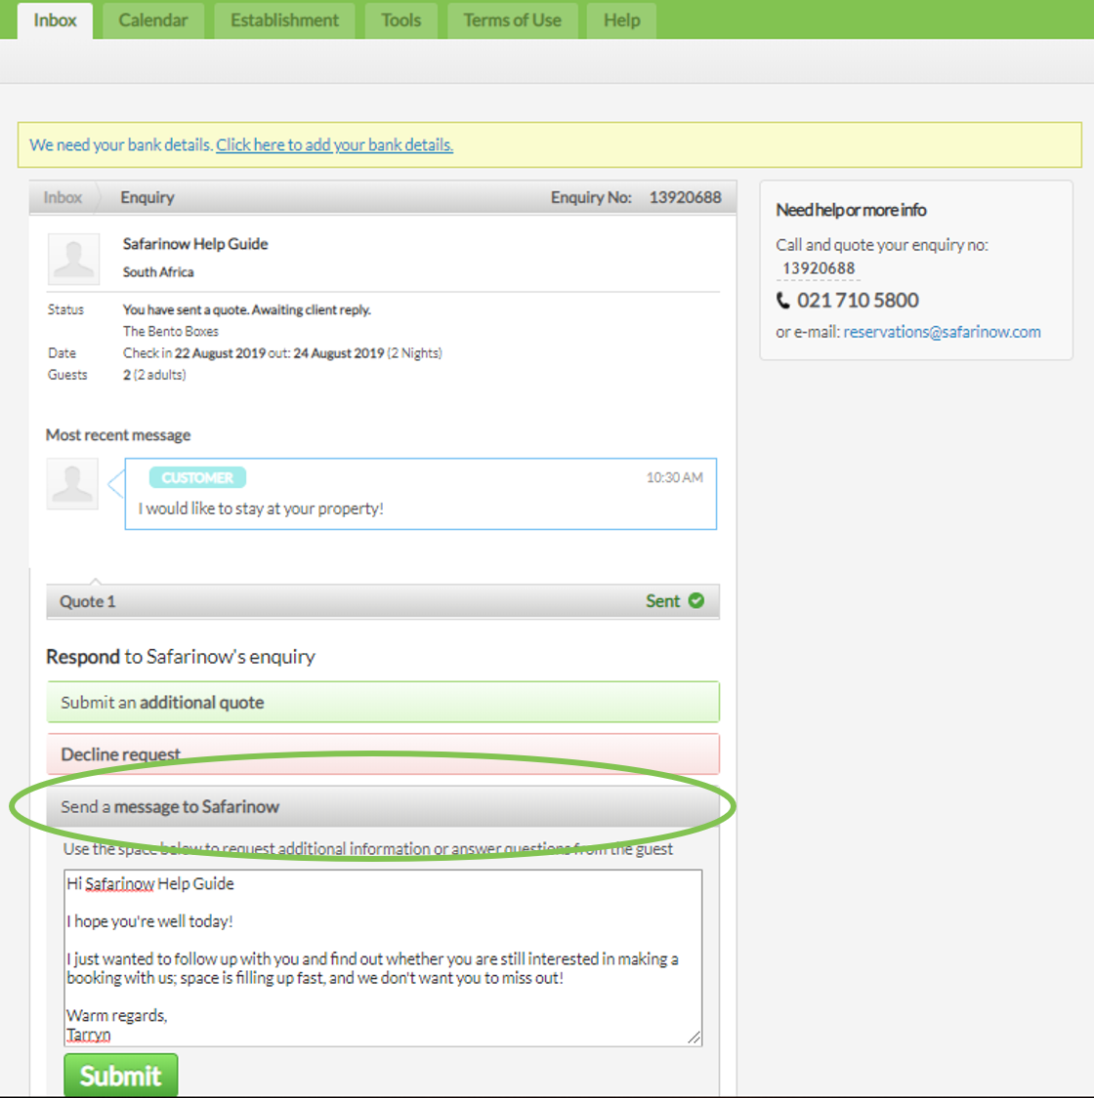The width and height of the screenshot is (1094, 1098).
Task: Click the CUSTOMER label badge
Action: click(x=197, y=477)
